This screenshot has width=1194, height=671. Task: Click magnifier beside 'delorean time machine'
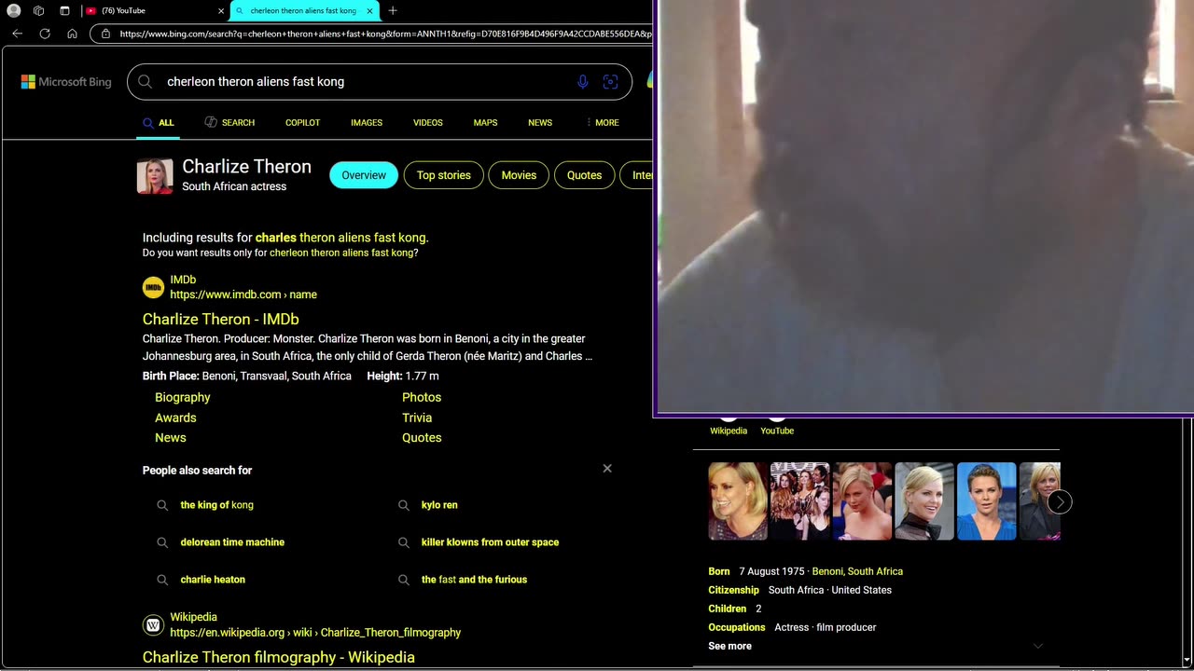(x=162, y=542)
